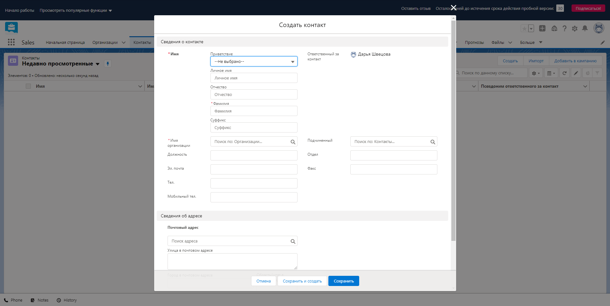Open Notes utility in bottom bar
Image resolution: width=610 pixels, height=306 pixels.
(40, 300)
